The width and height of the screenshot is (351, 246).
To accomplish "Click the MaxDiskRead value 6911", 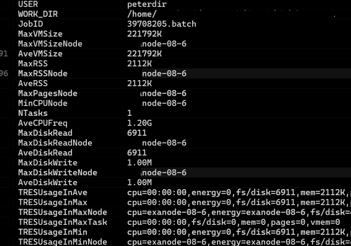I will pyautogui.click(x=137, y=133).
